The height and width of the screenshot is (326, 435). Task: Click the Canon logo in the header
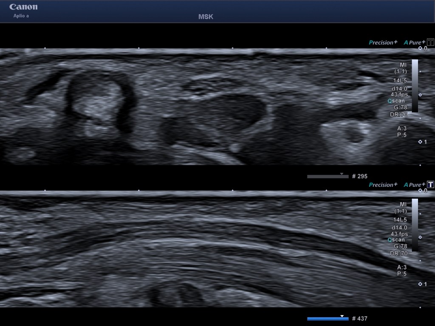(23, 7)
